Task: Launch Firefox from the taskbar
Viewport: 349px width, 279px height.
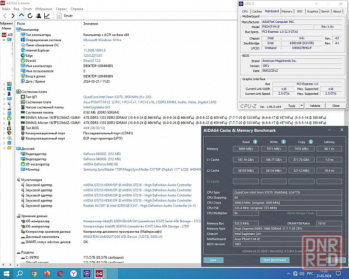Action: (x=47, y=273)
